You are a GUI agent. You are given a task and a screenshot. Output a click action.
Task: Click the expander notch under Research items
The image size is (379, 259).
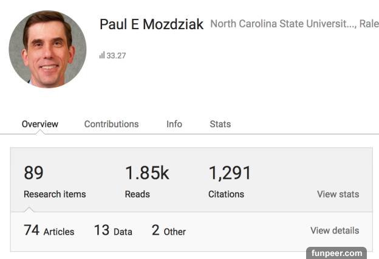(x=28, y=210)
